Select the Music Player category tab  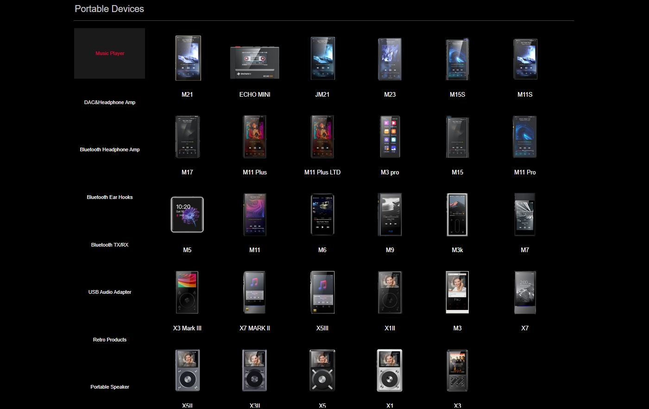[110, 54]
